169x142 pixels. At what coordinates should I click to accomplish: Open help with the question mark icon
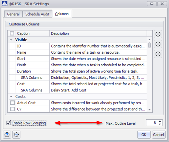tap(7, 135)
